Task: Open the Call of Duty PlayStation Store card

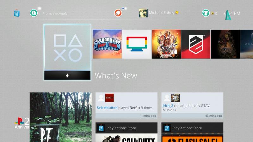Action: coord(126,132)
